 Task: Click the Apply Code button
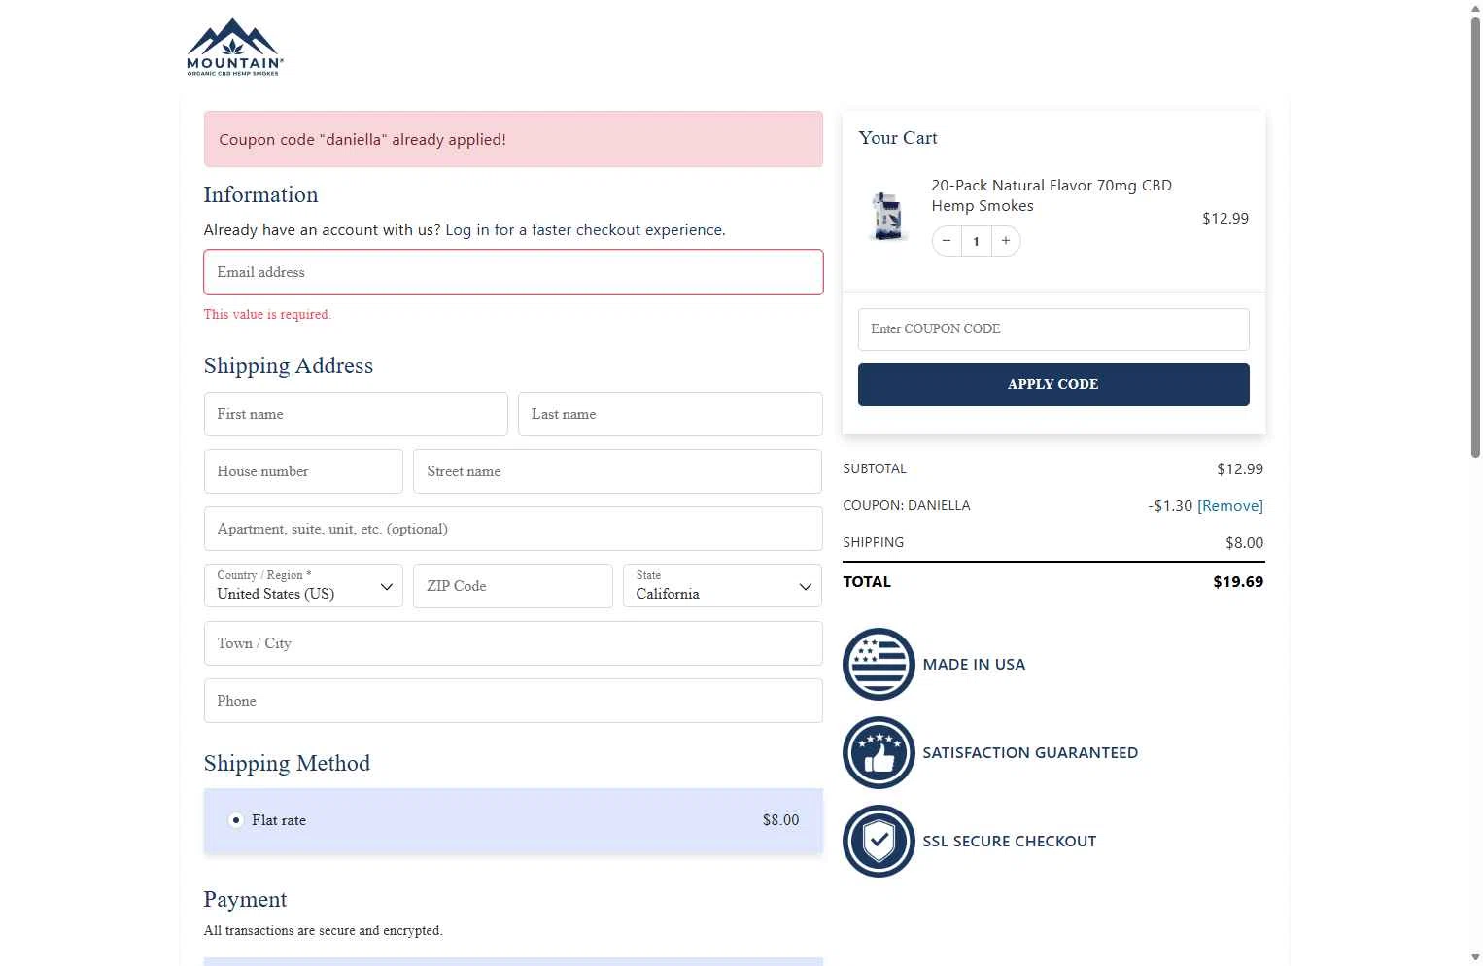[x=1053, y=384]
